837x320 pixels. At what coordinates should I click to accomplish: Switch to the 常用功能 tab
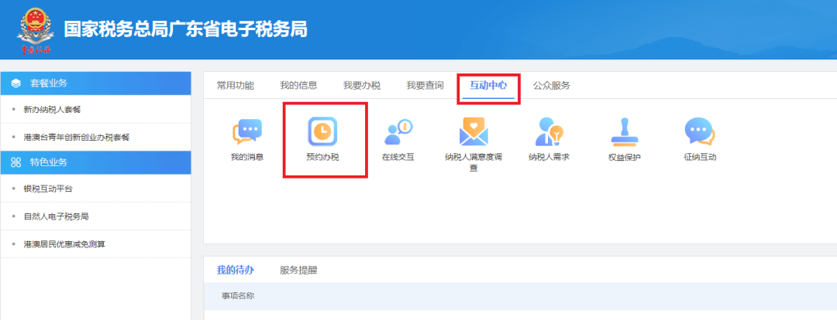coord(236,86)
